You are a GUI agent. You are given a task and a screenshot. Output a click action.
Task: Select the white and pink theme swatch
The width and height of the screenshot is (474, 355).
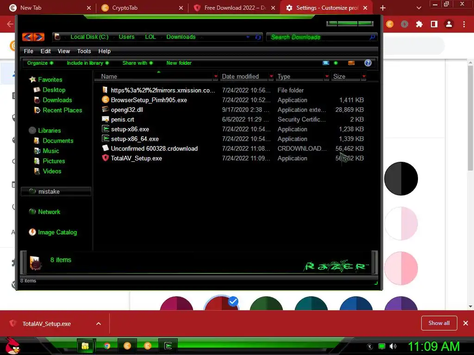tap(401, 223)
